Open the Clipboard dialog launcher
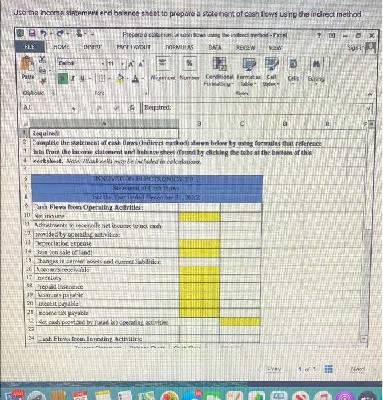 click(x=53, y=93)
